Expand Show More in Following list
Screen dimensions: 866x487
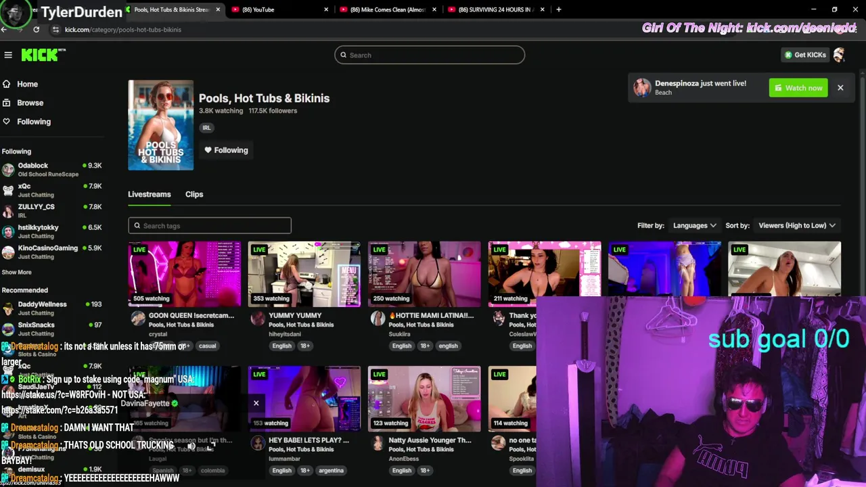[16, 272]
